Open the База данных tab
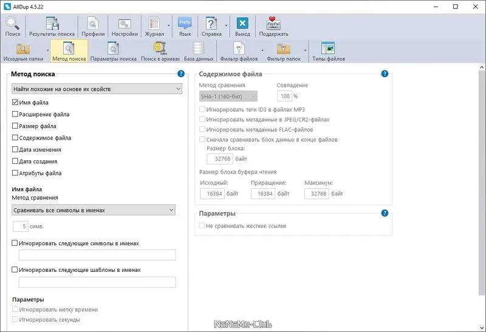The image size is (486, 332). [x=199, y=52]
